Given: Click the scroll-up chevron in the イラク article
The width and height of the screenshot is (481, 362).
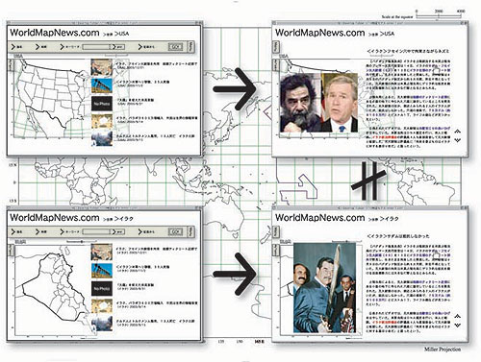Looking at the screenshot, I should click(458, 316).
